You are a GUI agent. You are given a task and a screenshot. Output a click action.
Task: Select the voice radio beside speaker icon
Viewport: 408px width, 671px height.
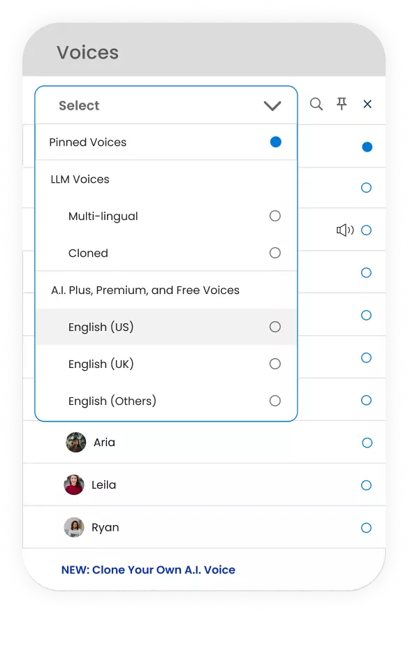[x=366, y=230]
